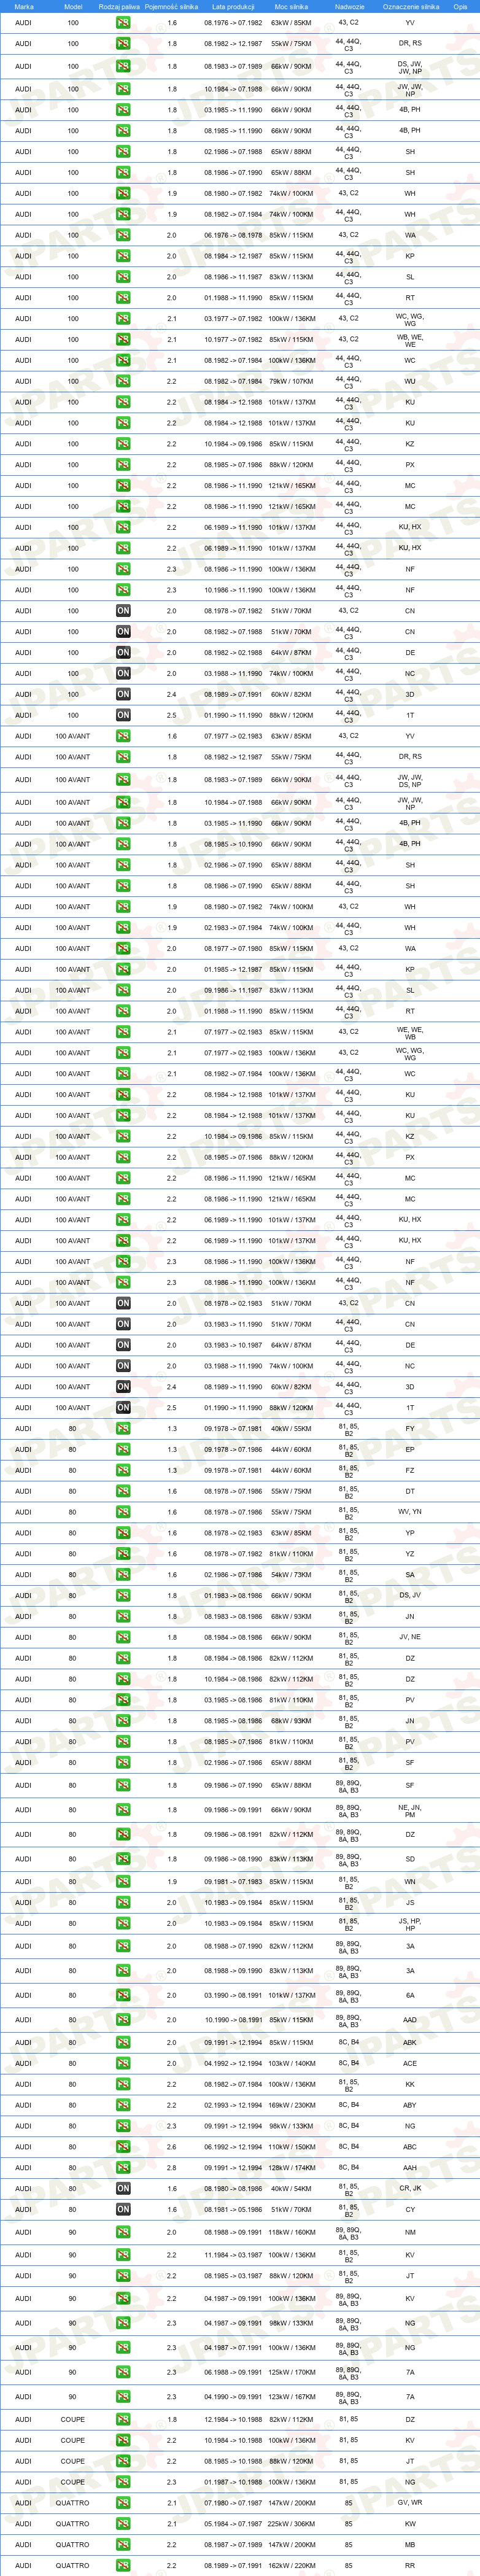Click the '110kW / 150KM' power cell
The height and width of the screenshot is (2576, 480).
(291, 2147)
